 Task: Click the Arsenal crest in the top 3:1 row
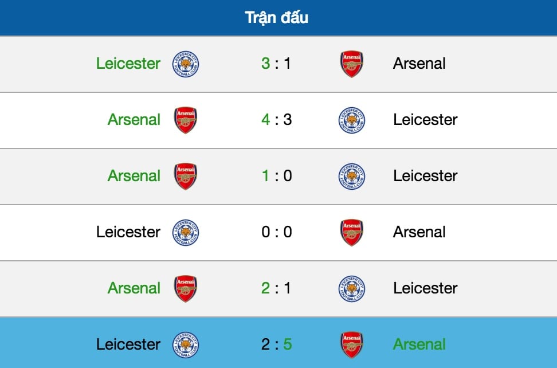tap(351, 64)
